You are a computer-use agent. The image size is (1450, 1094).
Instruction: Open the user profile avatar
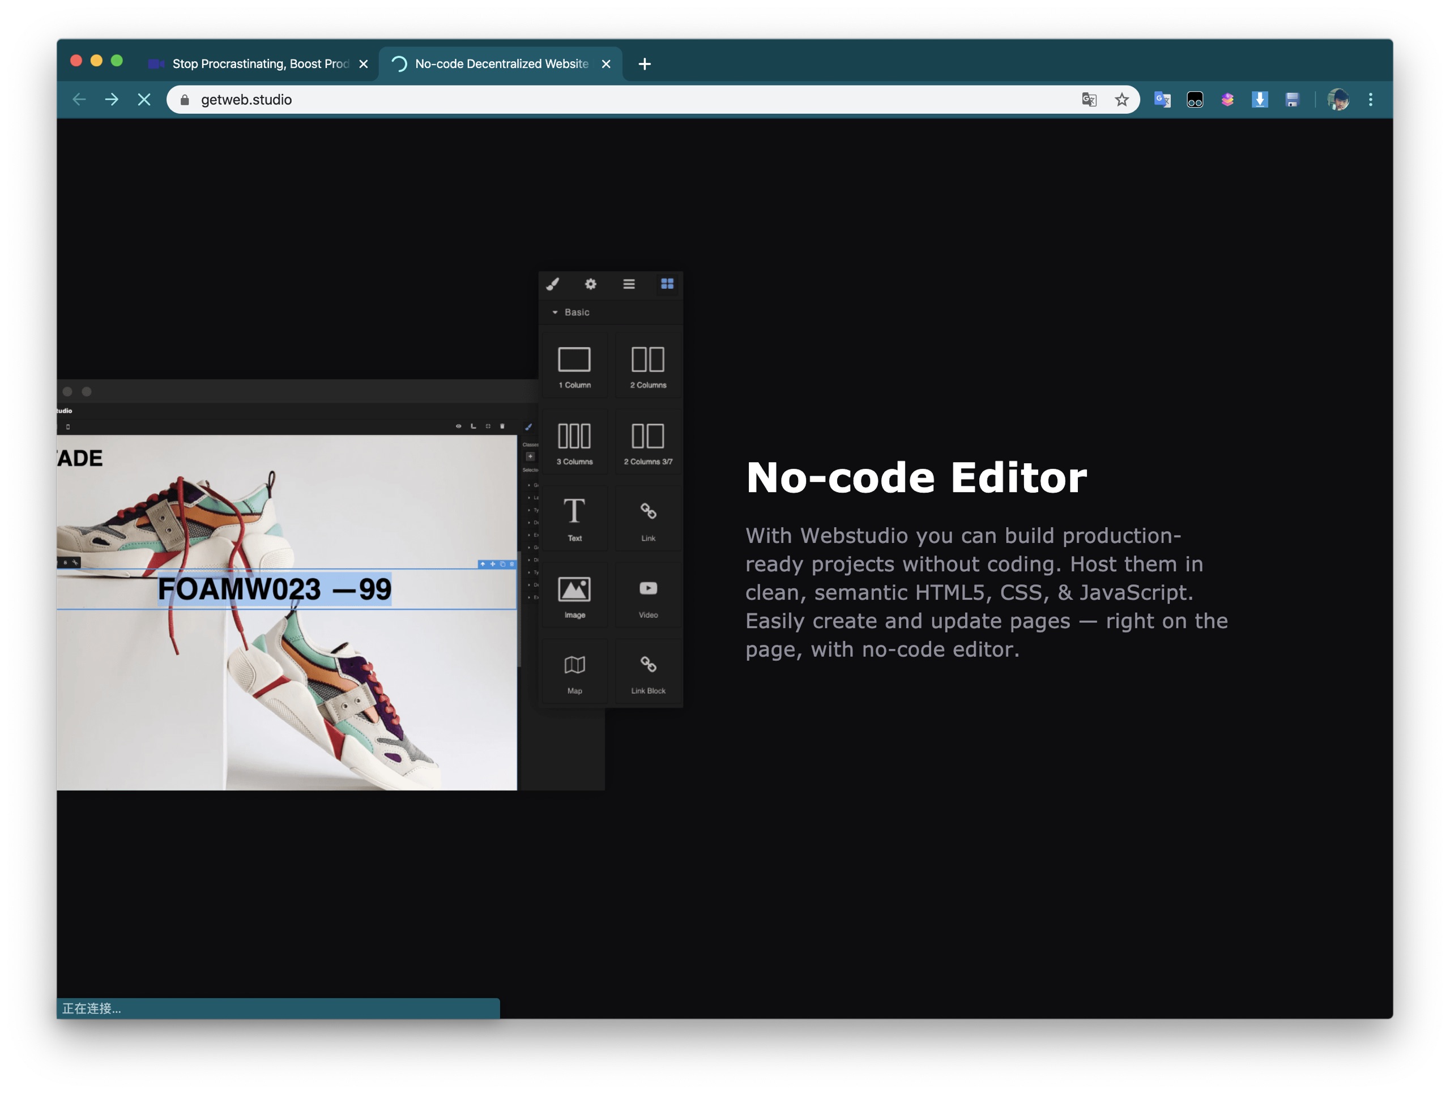tap(1337, 100)
